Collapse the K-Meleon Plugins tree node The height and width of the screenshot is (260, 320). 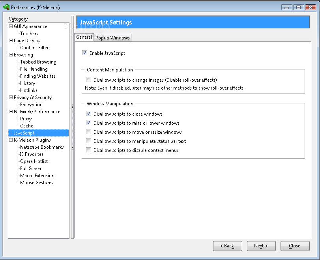pyautogui.click(x=11, y=140)
